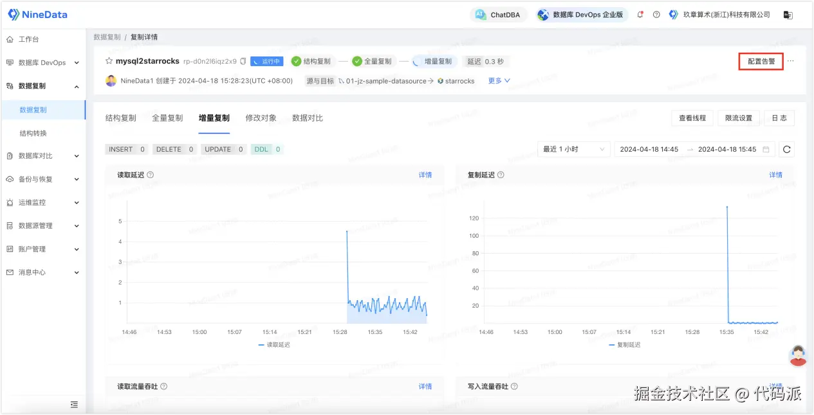Copy task ID rp-d0n2l6iqz2x9
This screenshot has height=415, width=814.
coord(243,62)
